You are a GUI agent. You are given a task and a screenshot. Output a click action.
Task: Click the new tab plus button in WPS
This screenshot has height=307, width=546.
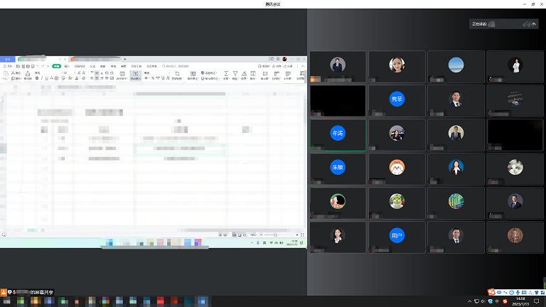(125, 58)
